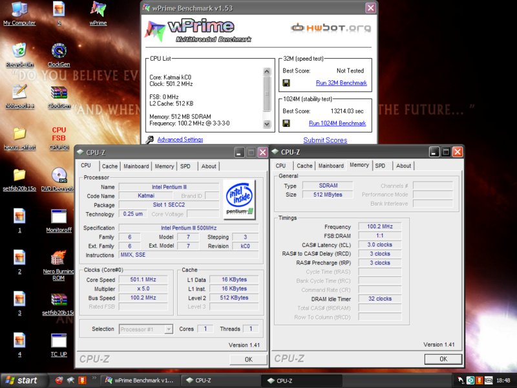
Task: Click memory Size field 512 MBytes
Action: pyautogui.click(x=328, y=195)
